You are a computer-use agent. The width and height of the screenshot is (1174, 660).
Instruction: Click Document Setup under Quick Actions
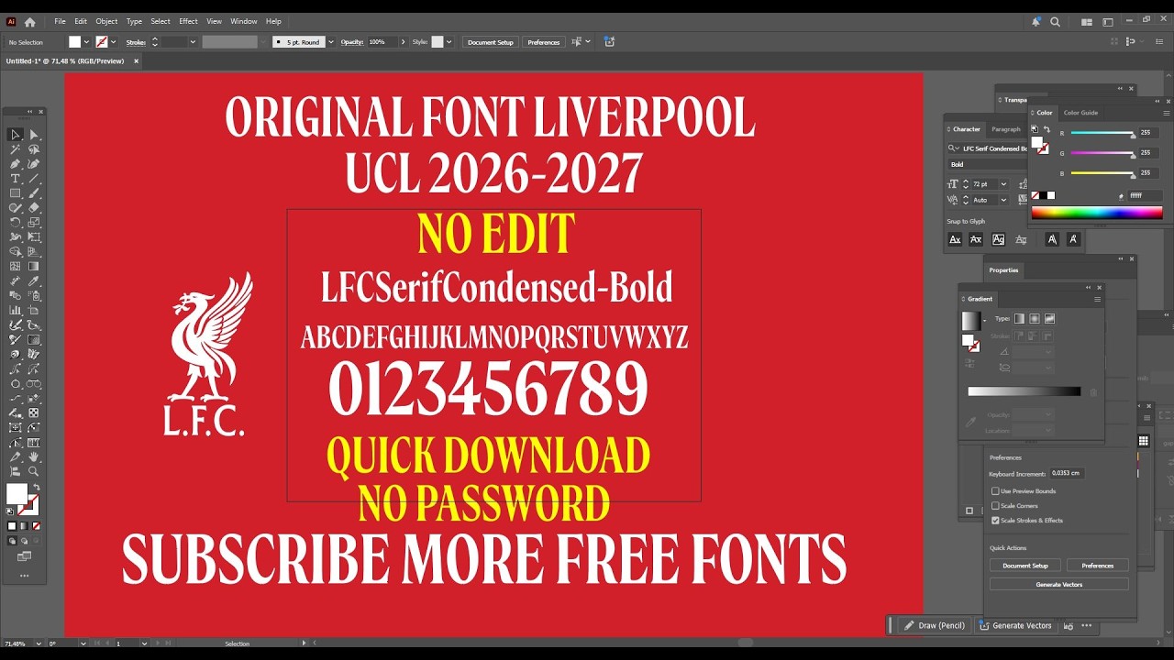[1025, 566]
